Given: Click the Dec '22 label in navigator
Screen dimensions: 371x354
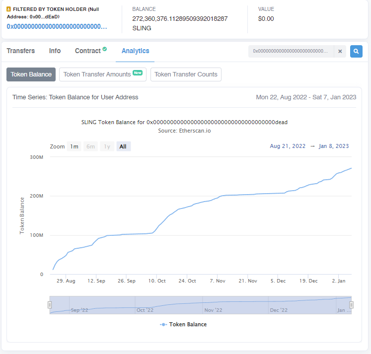Looking at the screenshot, I should 279,310.
